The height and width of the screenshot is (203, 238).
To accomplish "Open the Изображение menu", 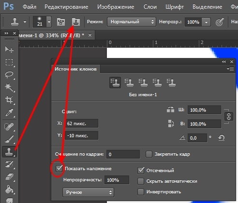I will click(116, 7).
